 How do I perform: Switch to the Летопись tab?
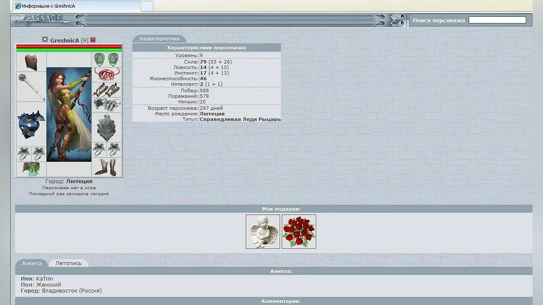pyautogui.click(x=69, y=263)
